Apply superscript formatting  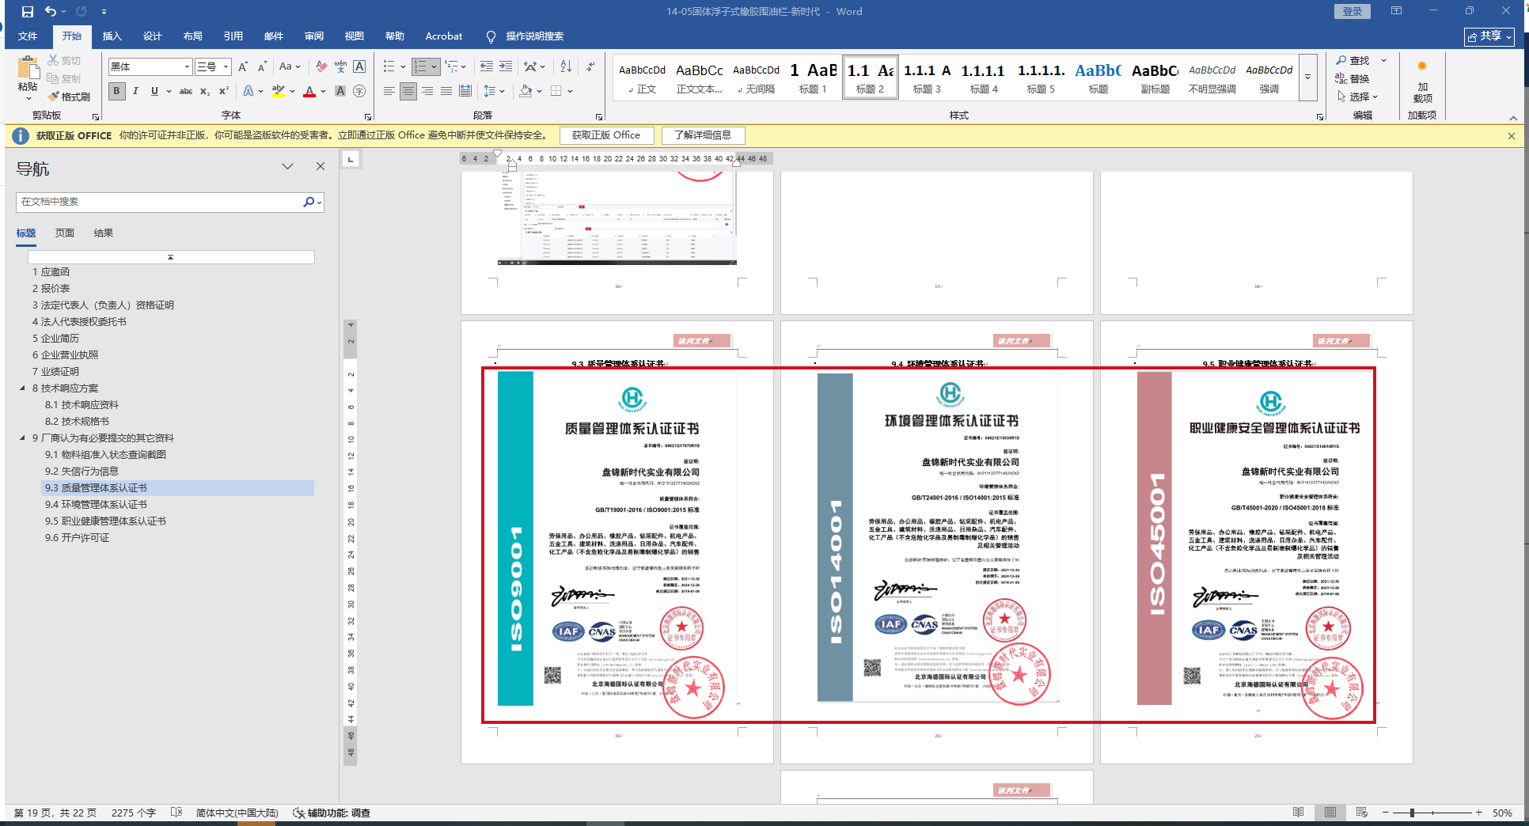click(x=224, y=92)
